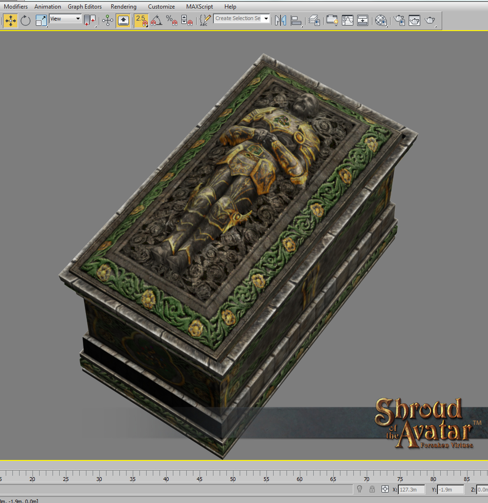Screen dimensions: 488x503
Task: Toggle Angle Snap
Action: coord(156,20)
